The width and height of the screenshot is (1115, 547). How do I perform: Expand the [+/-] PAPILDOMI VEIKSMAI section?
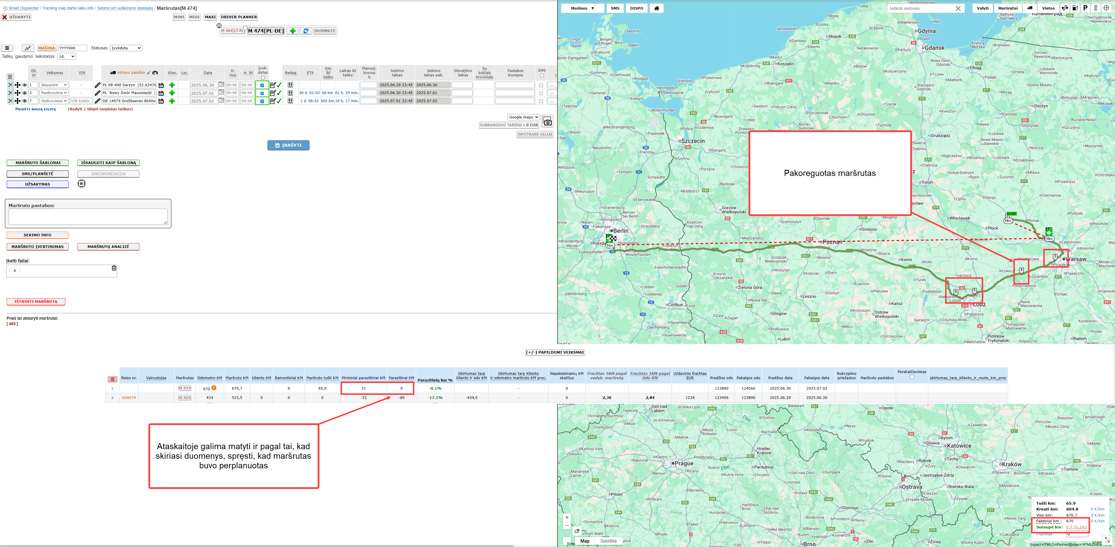pyautogui.click(x=555, y=352)
